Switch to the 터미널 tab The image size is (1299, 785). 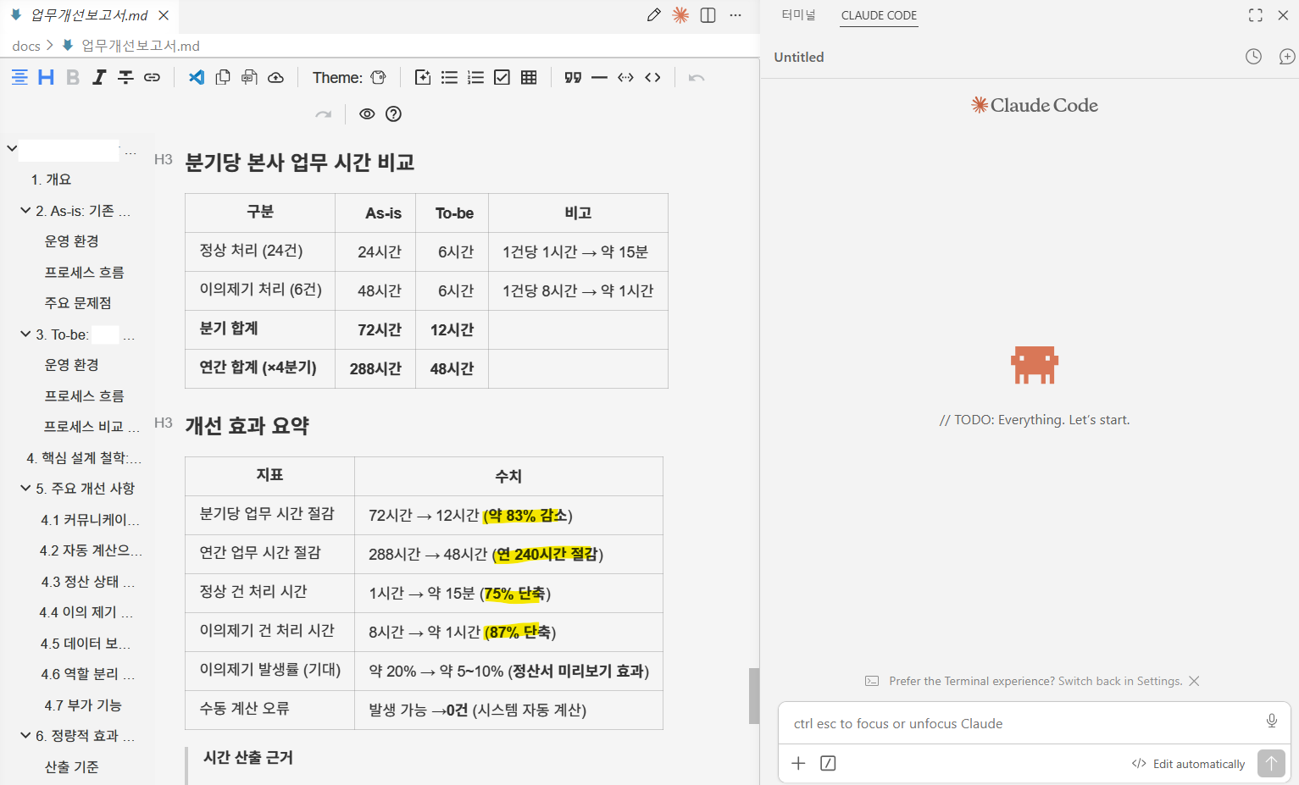coord(797,15)
